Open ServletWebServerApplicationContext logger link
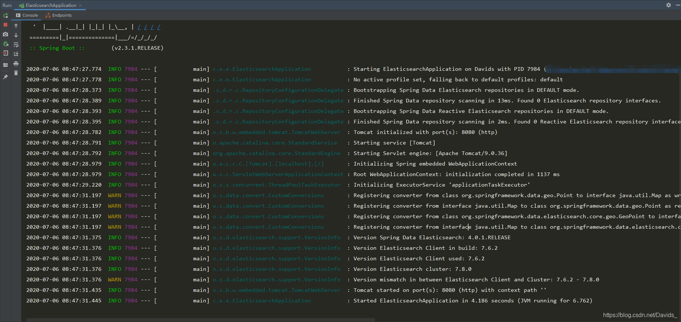The image size is (681, 322). pyautogui.click(x=278, y=174)
